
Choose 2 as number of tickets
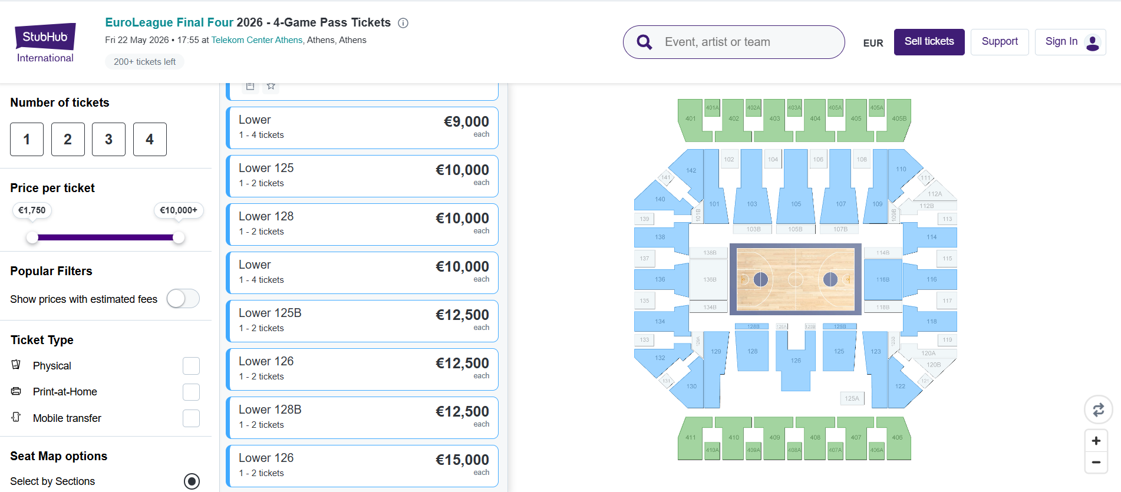[x=68, y=140]
